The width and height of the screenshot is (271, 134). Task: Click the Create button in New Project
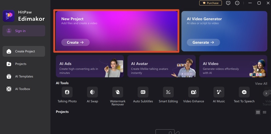75,42
